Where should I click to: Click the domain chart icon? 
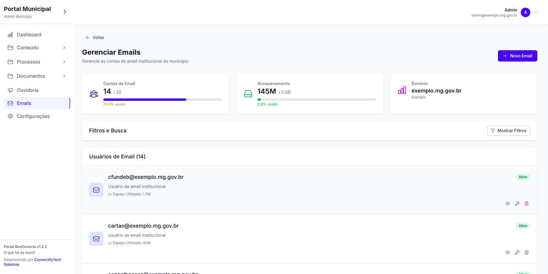pyautogui.click(x=402, y=90)
